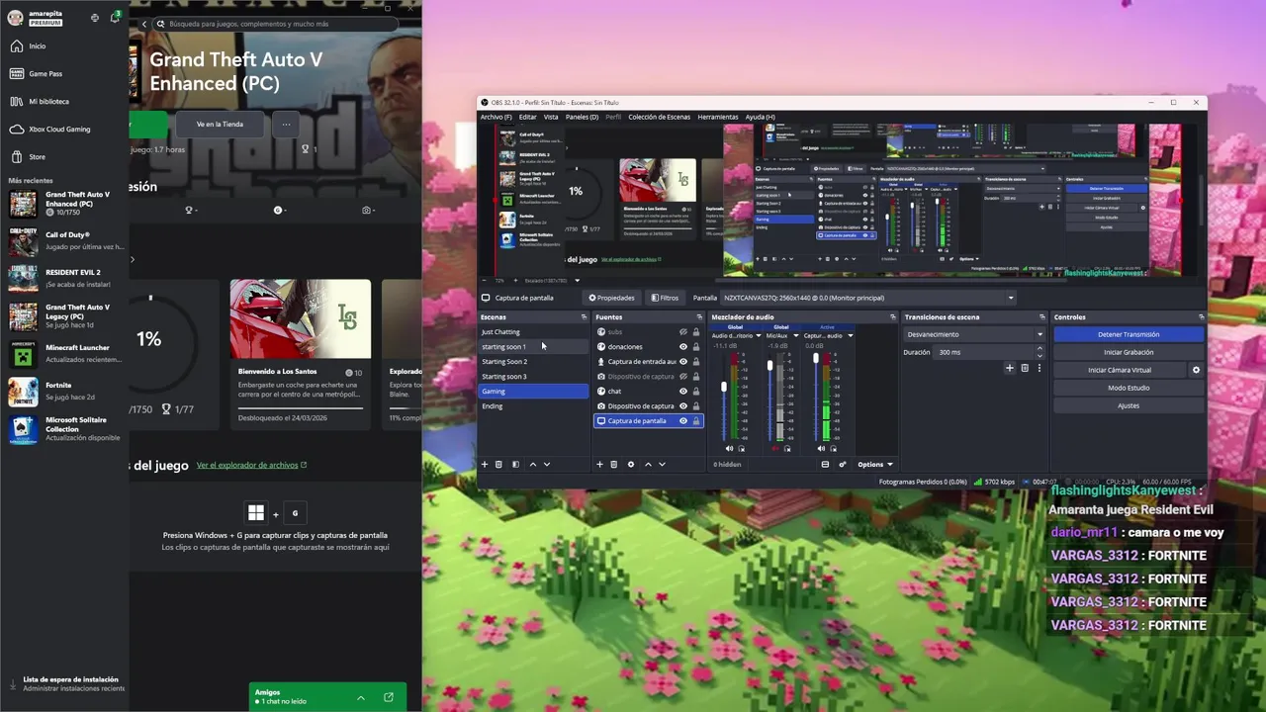This screenshot has height=712, width=1266.
Task: Hide the chat source via eye icon
Action: coord(683,392)
